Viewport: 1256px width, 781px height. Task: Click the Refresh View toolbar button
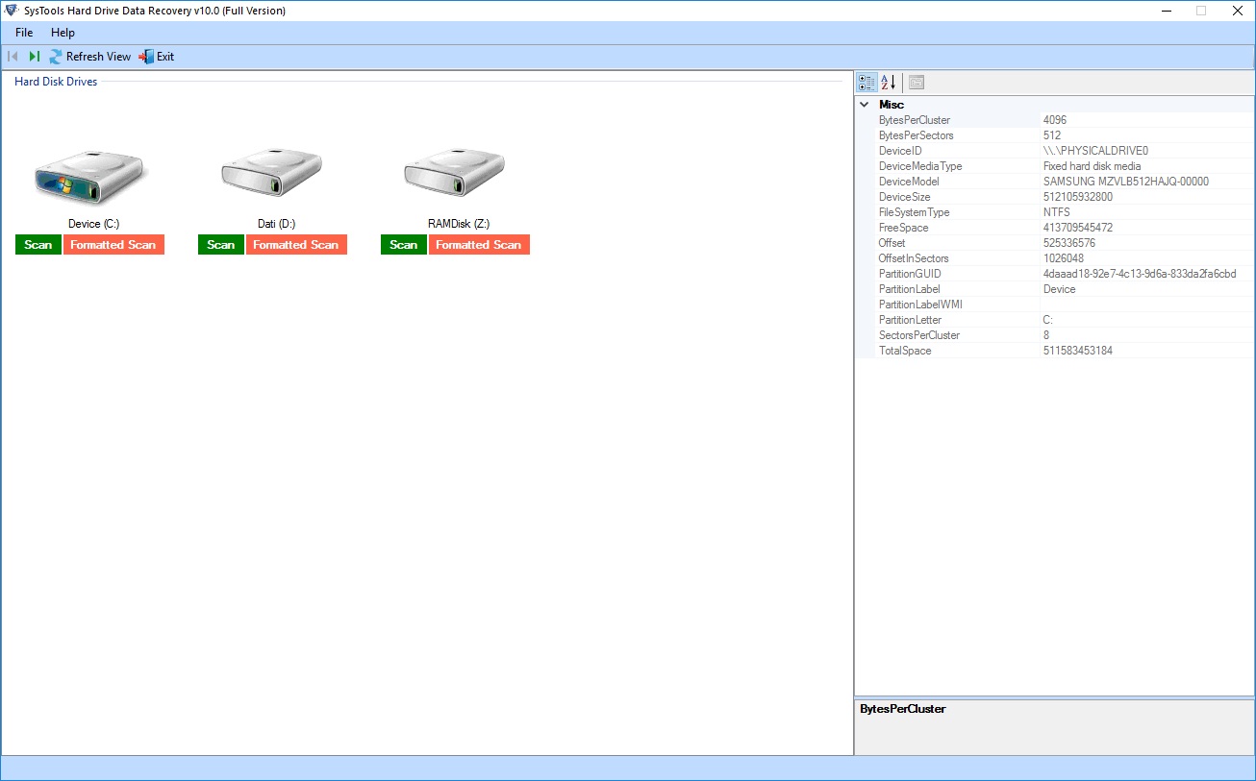click(x=90, y=57)
